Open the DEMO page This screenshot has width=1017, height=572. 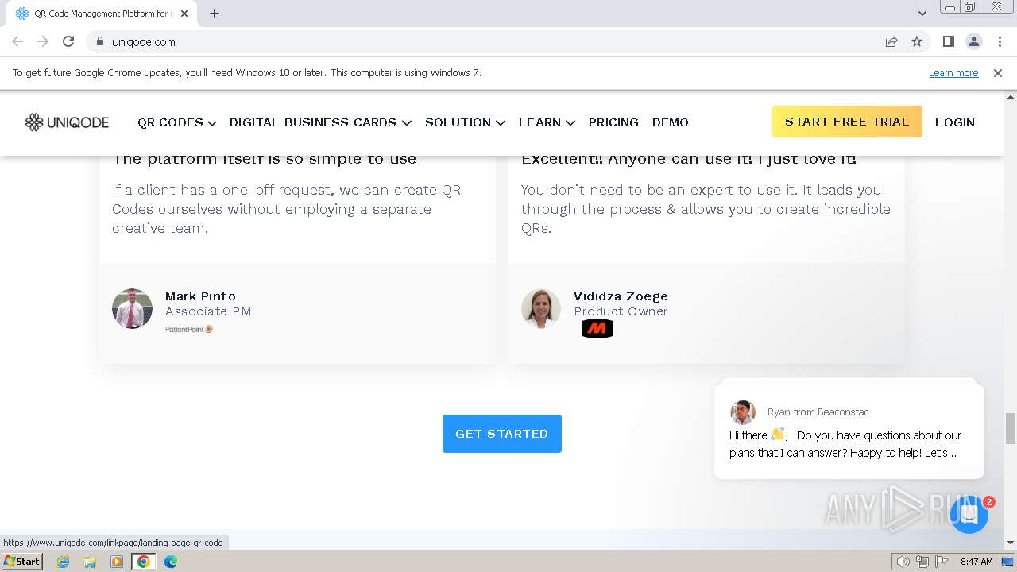tap(671, 122)
